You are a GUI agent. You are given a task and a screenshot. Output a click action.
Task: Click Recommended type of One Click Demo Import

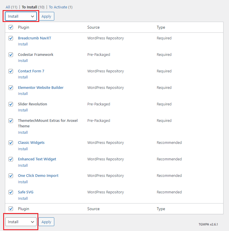169,175
